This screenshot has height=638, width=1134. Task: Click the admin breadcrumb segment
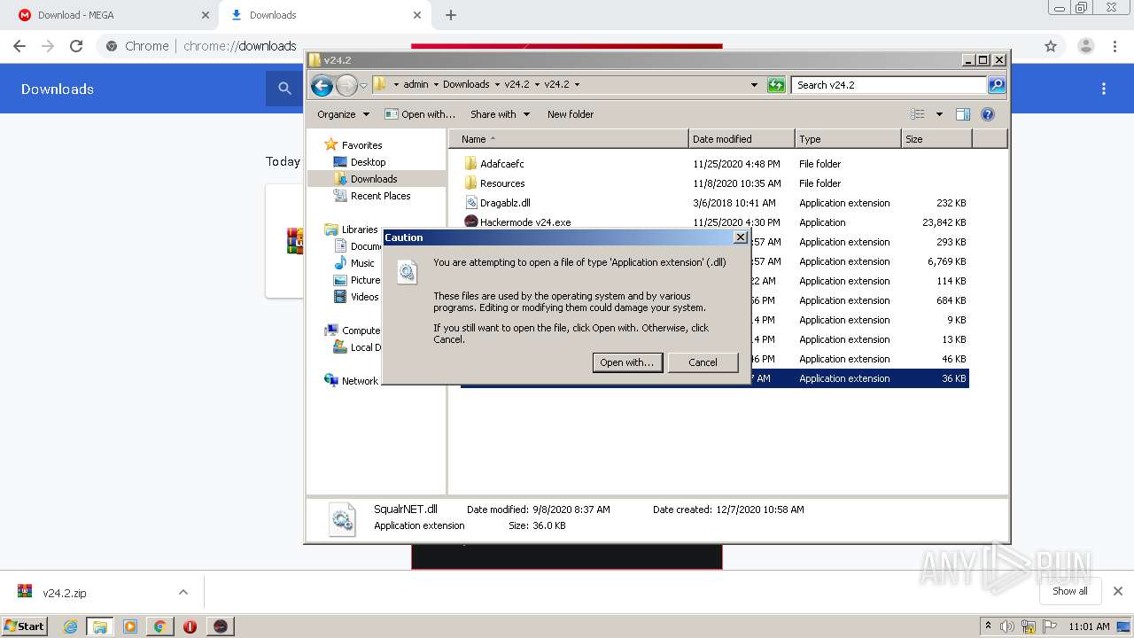(x=416, y=85)
